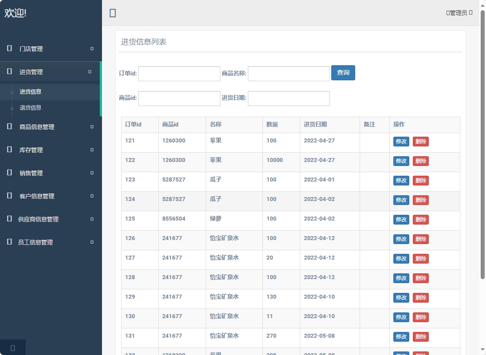The width and height of the screenshot is (486, 355).
Task: Click the sidebar collapse icon at top of content area
Action: tap(112, 13)
